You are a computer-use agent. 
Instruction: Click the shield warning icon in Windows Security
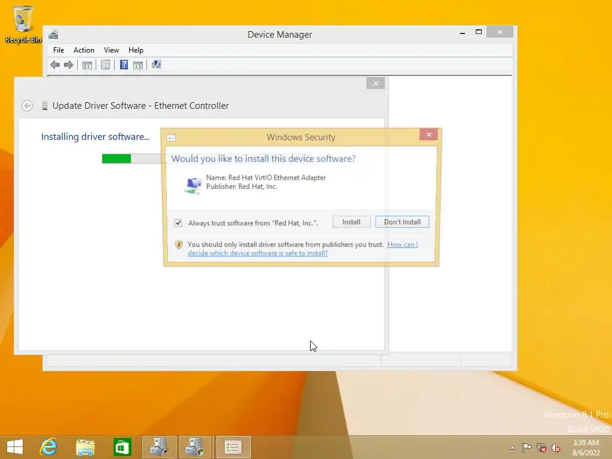point(179,244)
